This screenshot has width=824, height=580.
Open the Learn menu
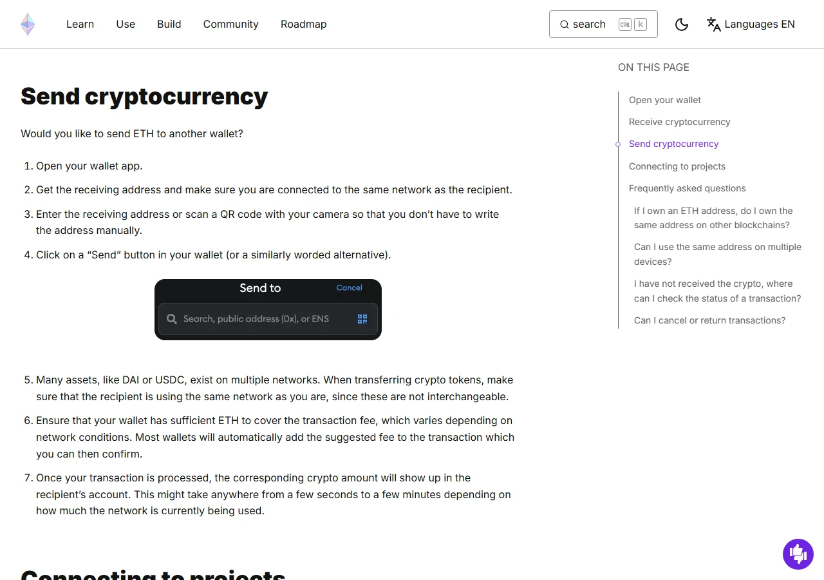pos(80,24)
